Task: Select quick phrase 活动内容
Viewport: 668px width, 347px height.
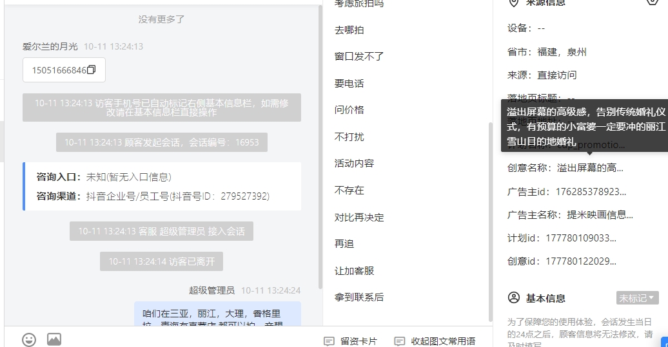Action: pos(354,164)
